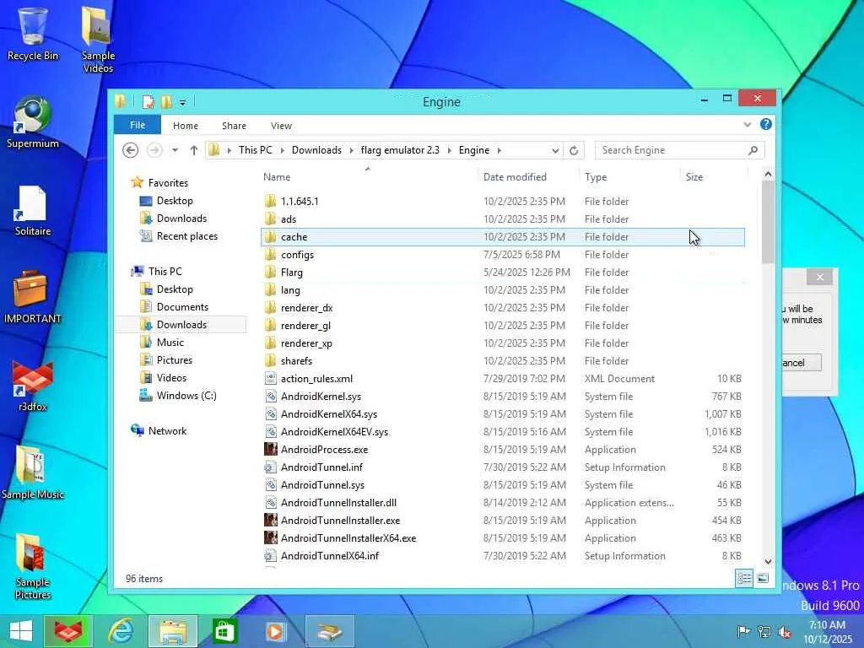864x648 pixels.
Task: Open the File menu tab
Action: click(x=138, y=125)
